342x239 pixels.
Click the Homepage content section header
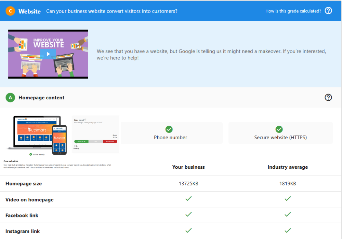tap(41, 98)
